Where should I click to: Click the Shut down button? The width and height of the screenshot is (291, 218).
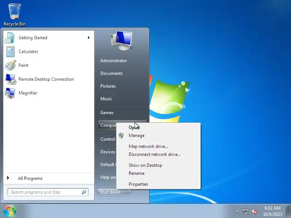tap(110, 192)
